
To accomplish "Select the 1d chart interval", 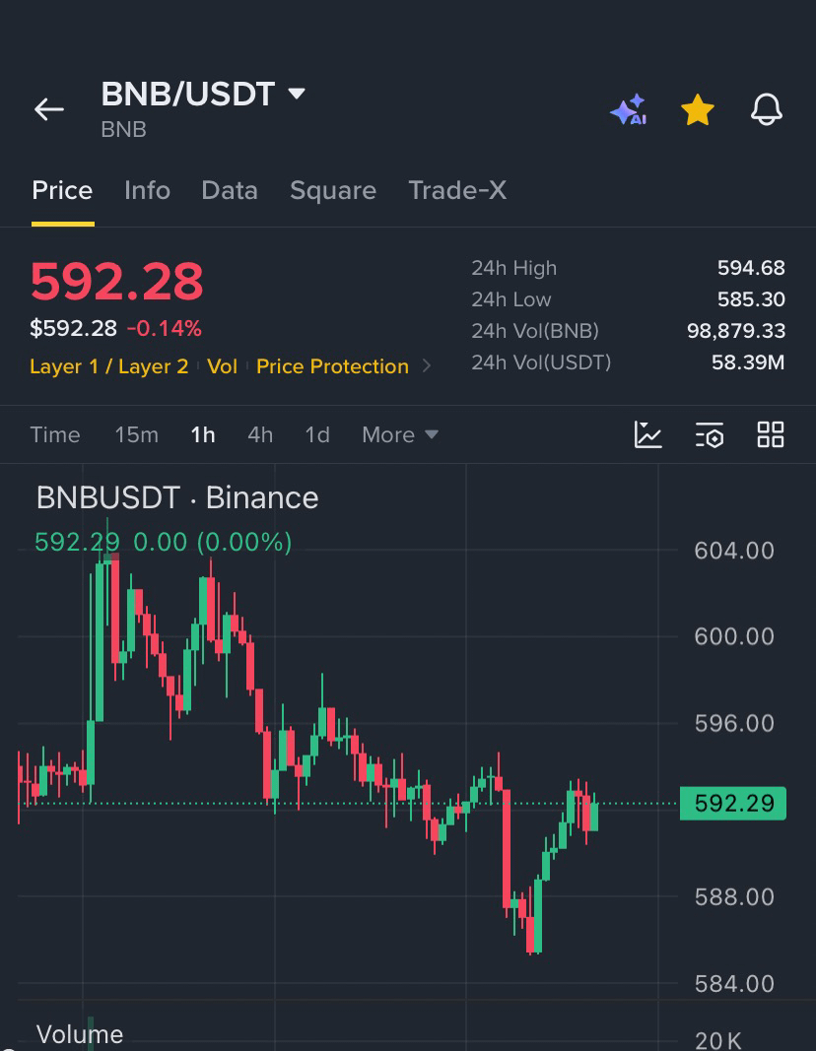I will point(317,435).
